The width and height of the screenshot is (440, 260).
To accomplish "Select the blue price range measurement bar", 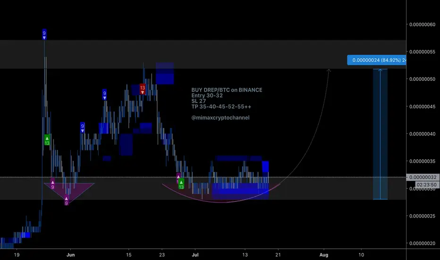I will [x=380, y=134].
